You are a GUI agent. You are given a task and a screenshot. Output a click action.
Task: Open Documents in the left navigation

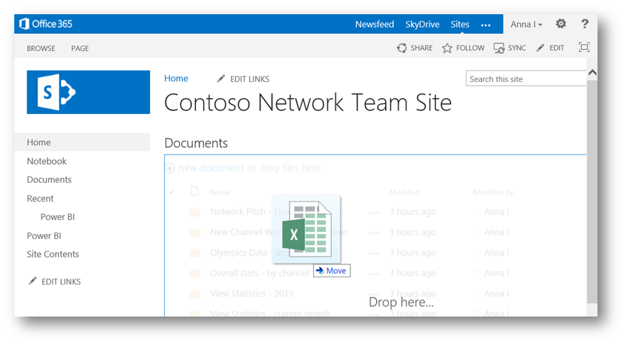coord(49,180)
